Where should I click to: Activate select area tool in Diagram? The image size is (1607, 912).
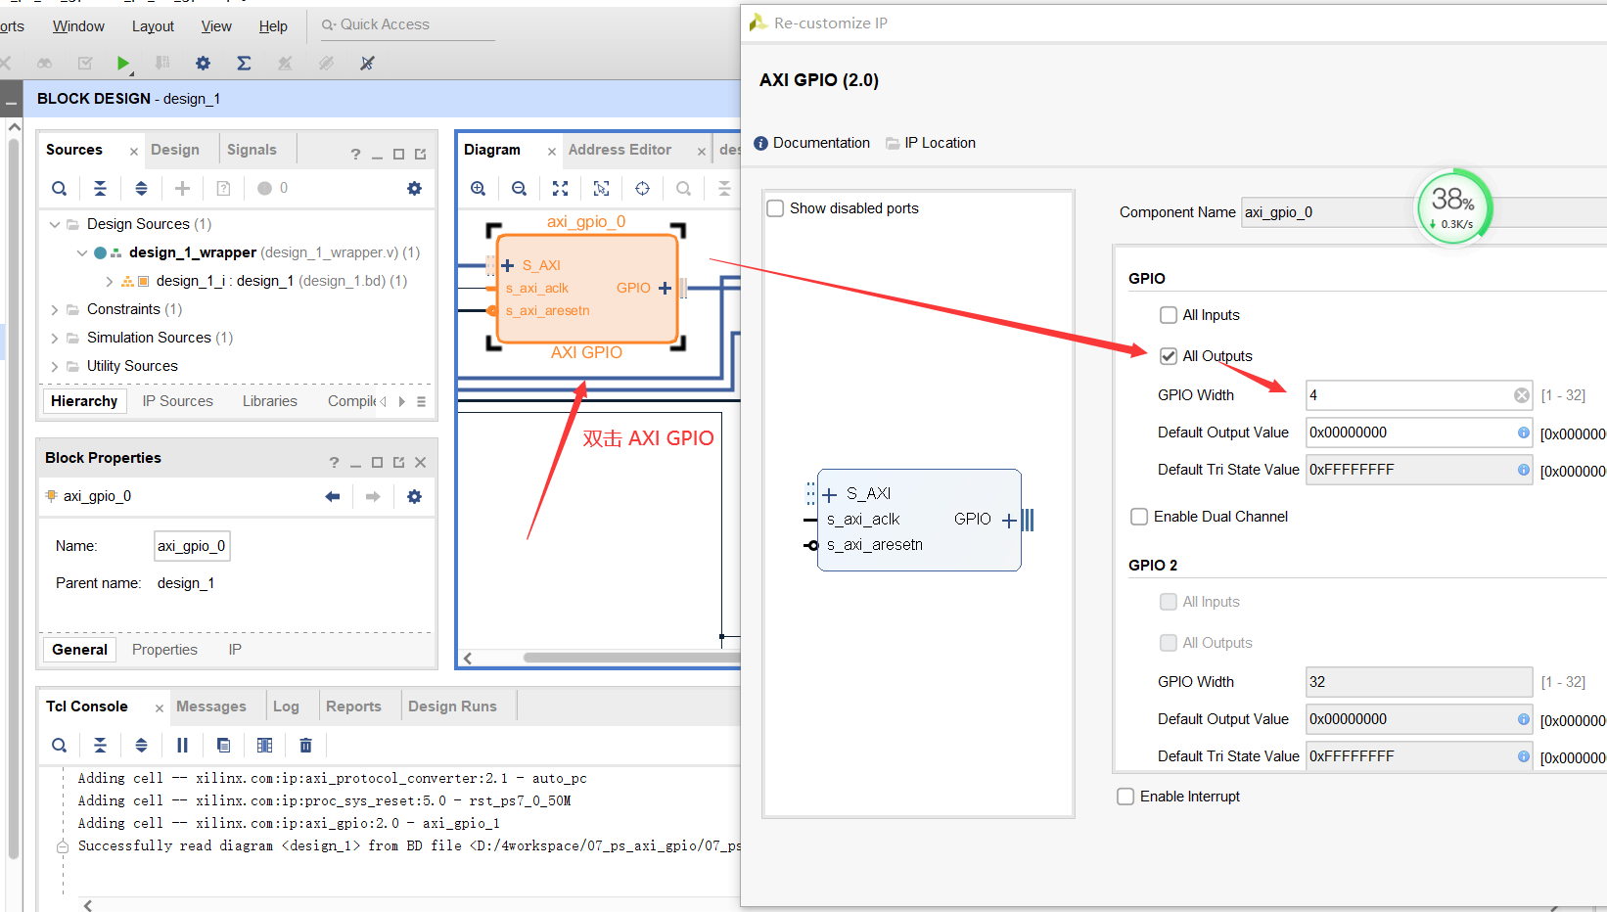601,188
